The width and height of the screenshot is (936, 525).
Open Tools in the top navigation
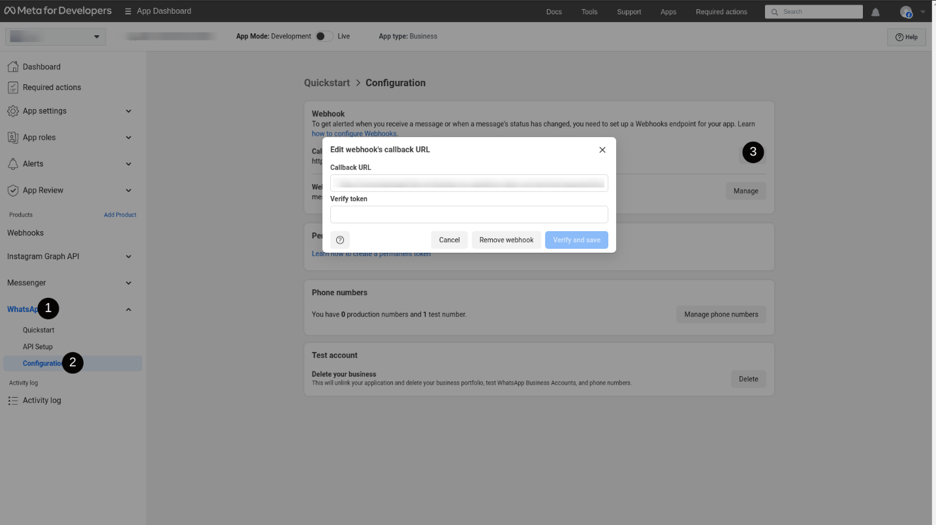589,12
